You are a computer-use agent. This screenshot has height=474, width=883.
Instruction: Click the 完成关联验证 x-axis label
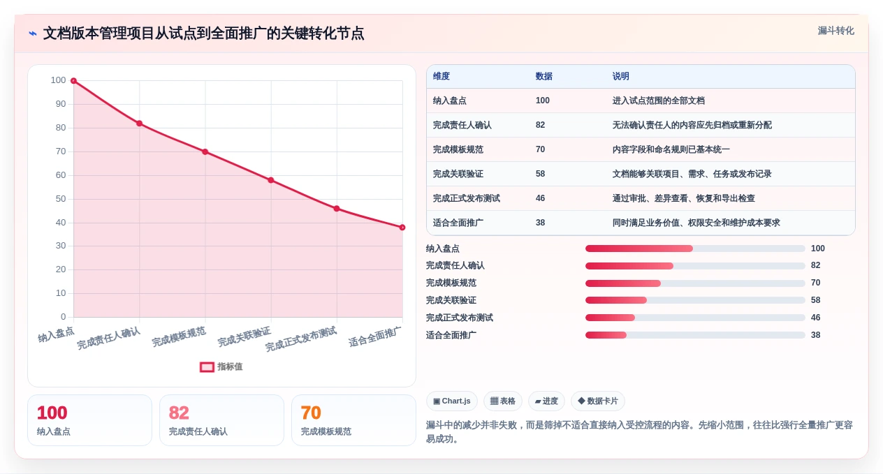(x=244, y=336)
